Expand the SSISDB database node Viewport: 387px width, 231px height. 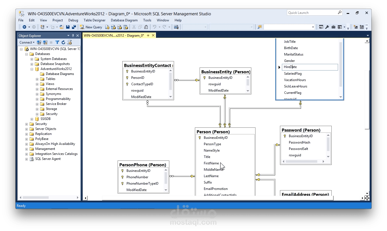[x=32, y=119]
